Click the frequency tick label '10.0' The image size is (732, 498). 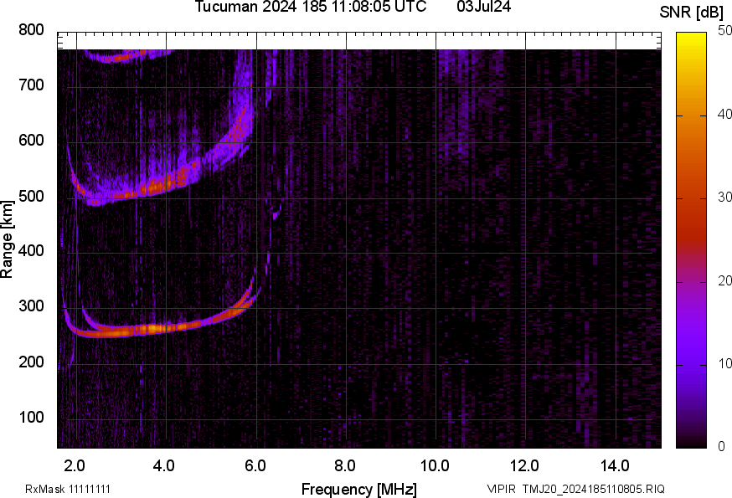pyautogui.click(x=435, y=465)
